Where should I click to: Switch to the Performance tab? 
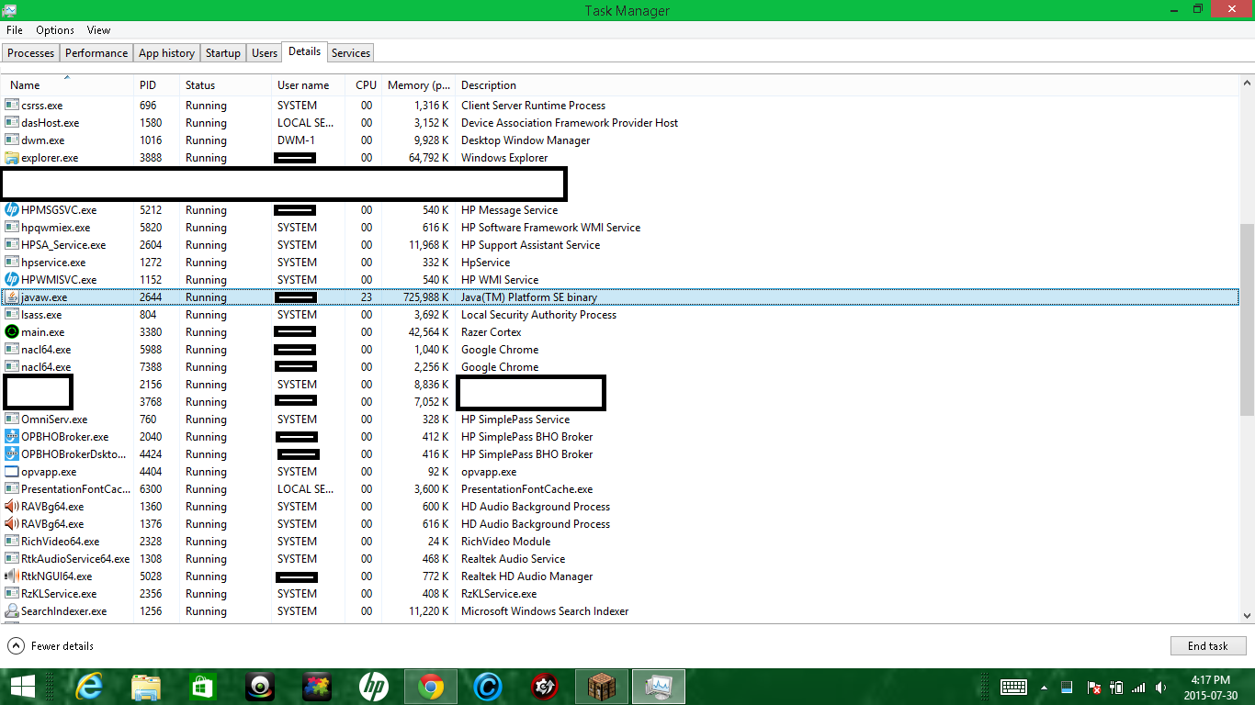click(x=96, y=53)
